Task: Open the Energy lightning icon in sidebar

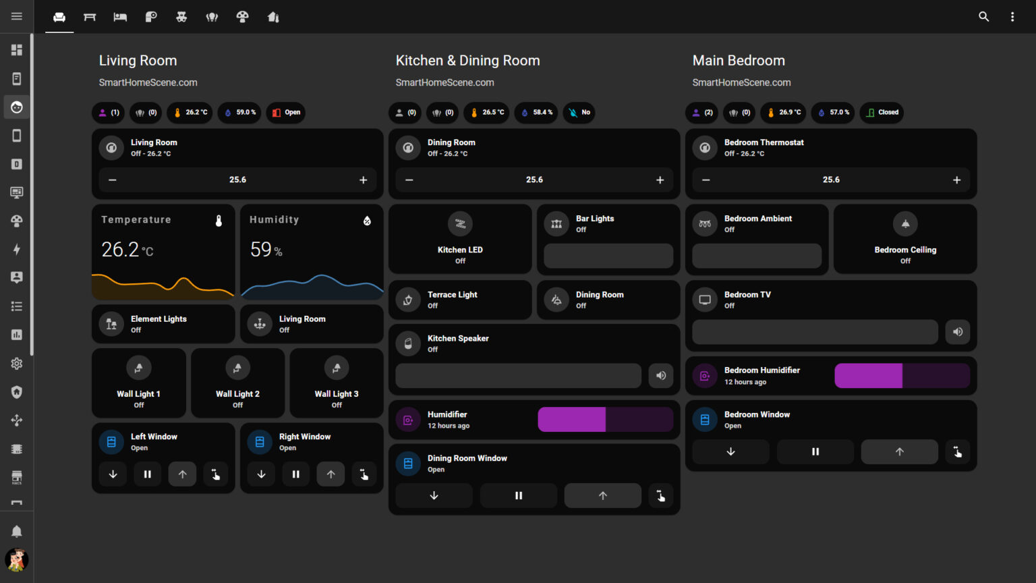Action: [x=17, y=250]
